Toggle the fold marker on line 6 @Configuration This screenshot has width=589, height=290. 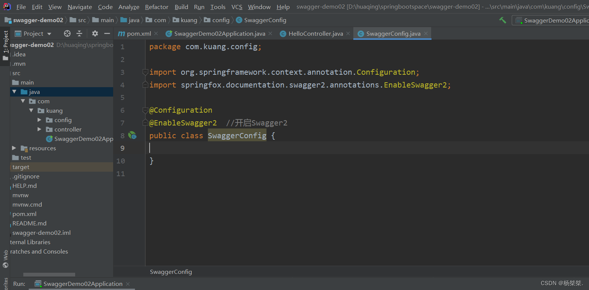coord(145,110)
